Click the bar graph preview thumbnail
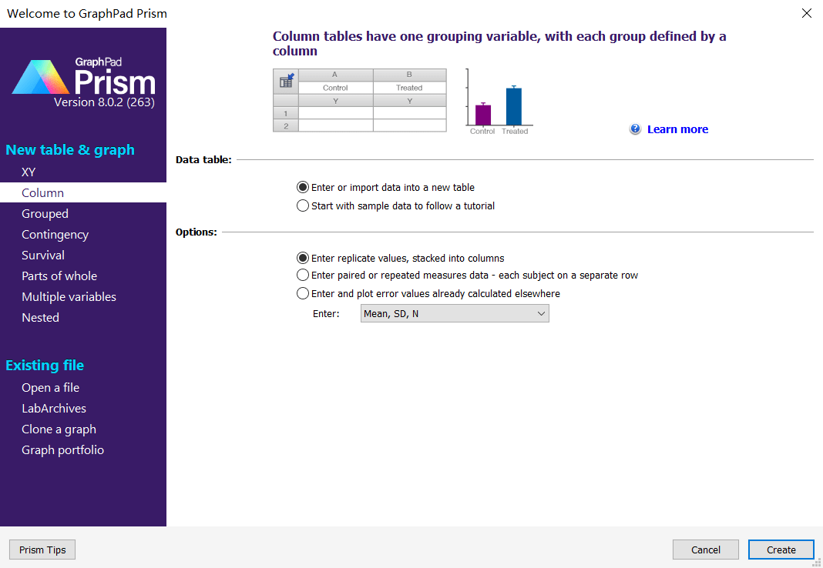823x568 pixels. pyautogui.click(x=499, y=102)
